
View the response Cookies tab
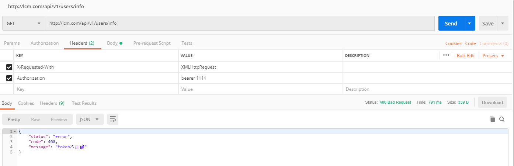pyautogui.click(x=26, y=103)
